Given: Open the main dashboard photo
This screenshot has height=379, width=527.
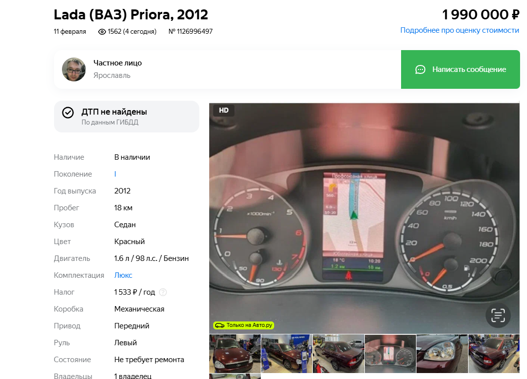Looking at the screenshot, I should (x=364, y=218).
